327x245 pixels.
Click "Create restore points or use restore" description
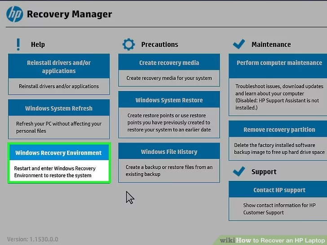pyautogui.click(x=169, y=122)
